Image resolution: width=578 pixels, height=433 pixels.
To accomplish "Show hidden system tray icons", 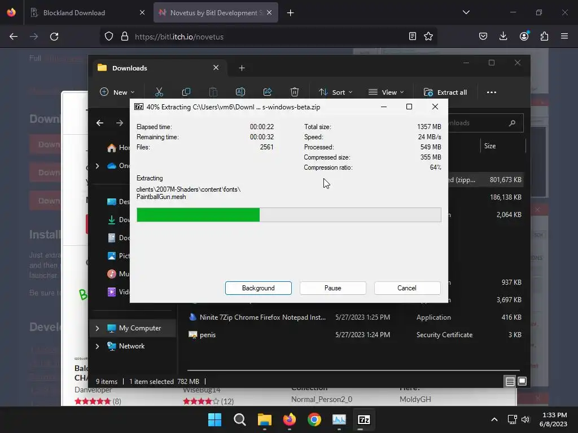I will (x=494, y=419).
